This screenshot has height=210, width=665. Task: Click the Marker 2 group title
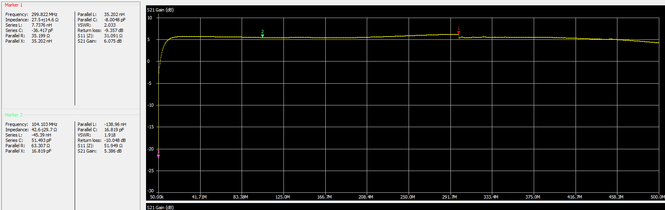(14, 115)
